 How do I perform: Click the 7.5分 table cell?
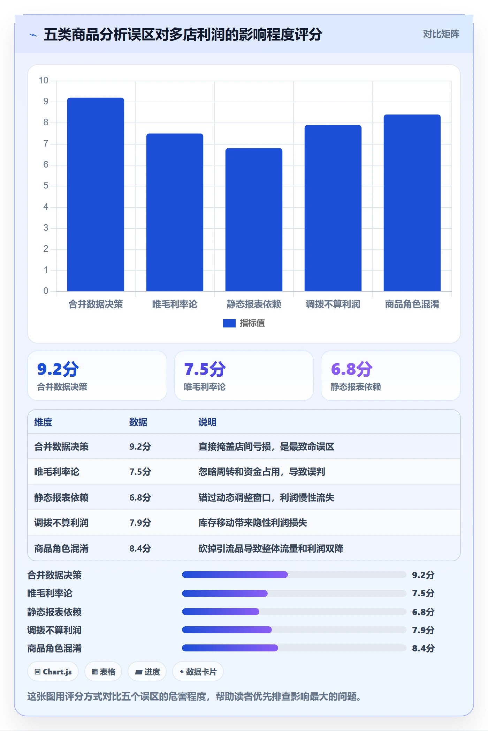point(140,472)
